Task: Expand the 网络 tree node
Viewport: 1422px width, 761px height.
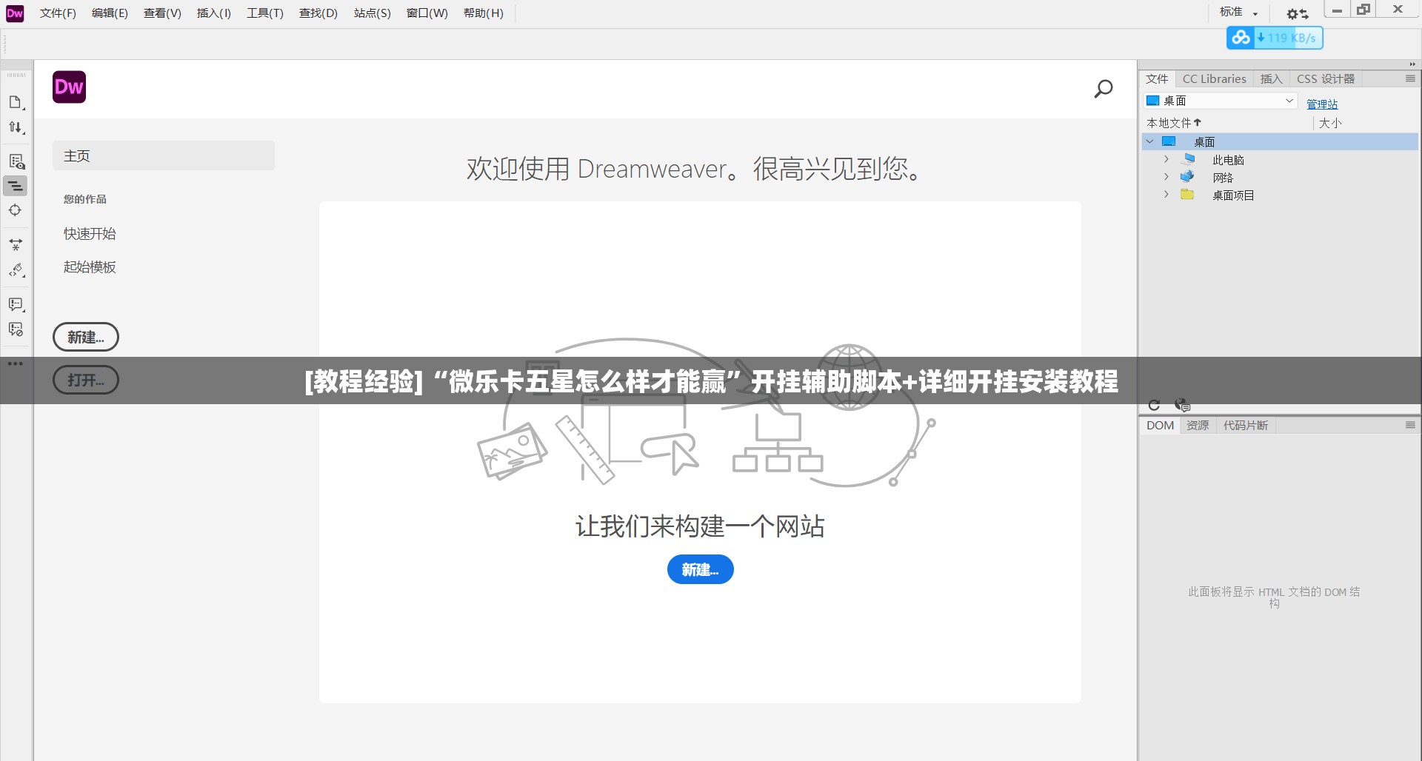Action: click(x=1166, y=177)
